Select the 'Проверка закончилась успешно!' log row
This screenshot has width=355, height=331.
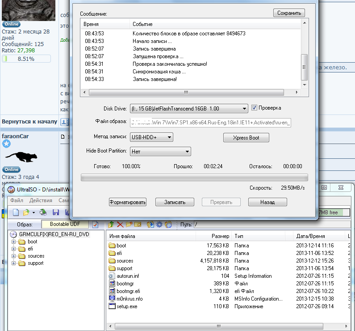[191, 64]
